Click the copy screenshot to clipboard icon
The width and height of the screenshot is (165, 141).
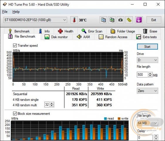pyautogui.click(x=112, y=20)
